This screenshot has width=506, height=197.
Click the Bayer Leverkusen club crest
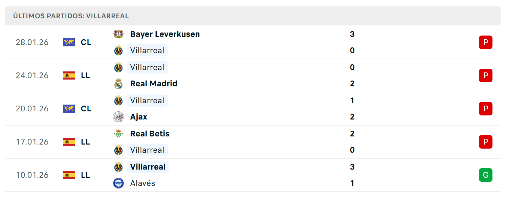(x=118, y=34)
